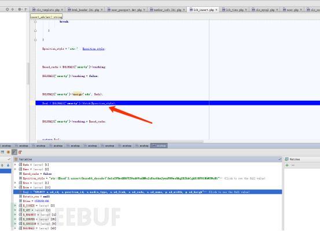This screenshot has height=231, width=320.
Task: Switch to the cls_template.php tab
Action: coord(47,10)
